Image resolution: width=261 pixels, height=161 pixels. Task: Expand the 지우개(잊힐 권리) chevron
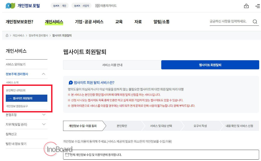point(44,124)
